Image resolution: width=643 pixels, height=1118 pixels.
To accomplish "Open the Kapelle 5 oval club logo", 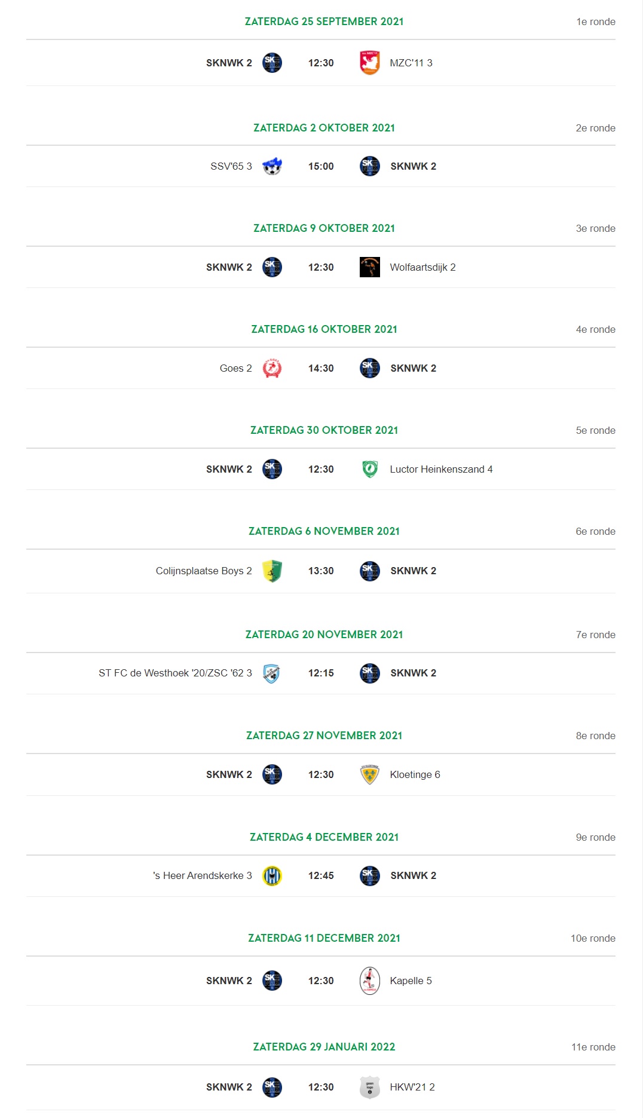I will [370, 981].
